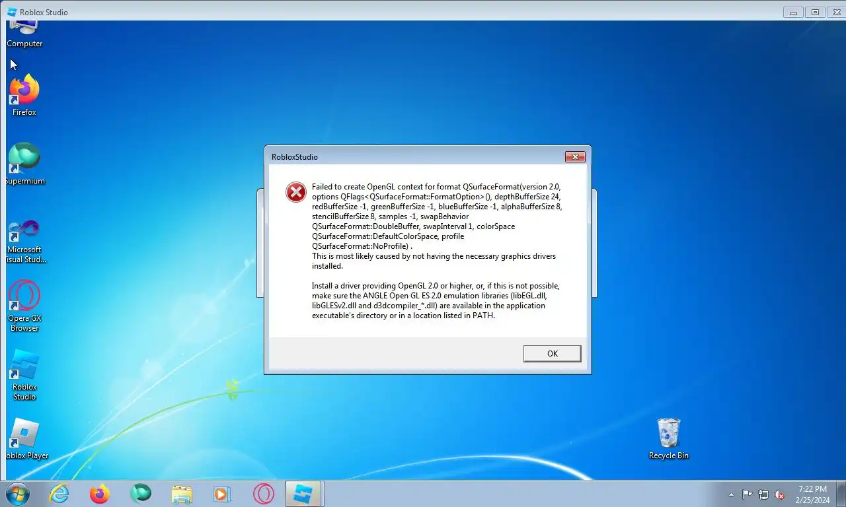Select the Microsoft Visual Studio desktop shortcut
This screenshot has height=507, width=846.
(24, 241)
